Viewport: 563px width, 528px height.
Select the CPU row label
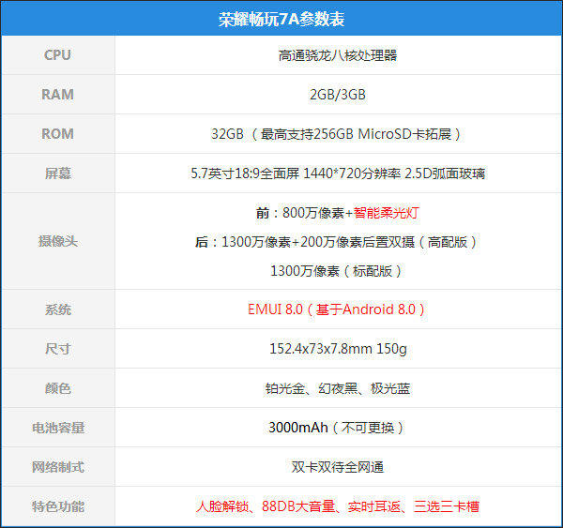(57, 55)
